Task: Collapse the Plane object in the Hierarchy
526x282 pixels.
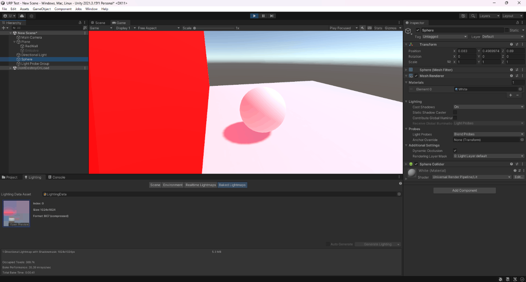Action: (x=14, y=42)
